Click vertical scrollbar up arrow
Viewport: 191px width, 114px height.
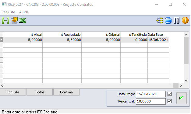pos(186,35)
